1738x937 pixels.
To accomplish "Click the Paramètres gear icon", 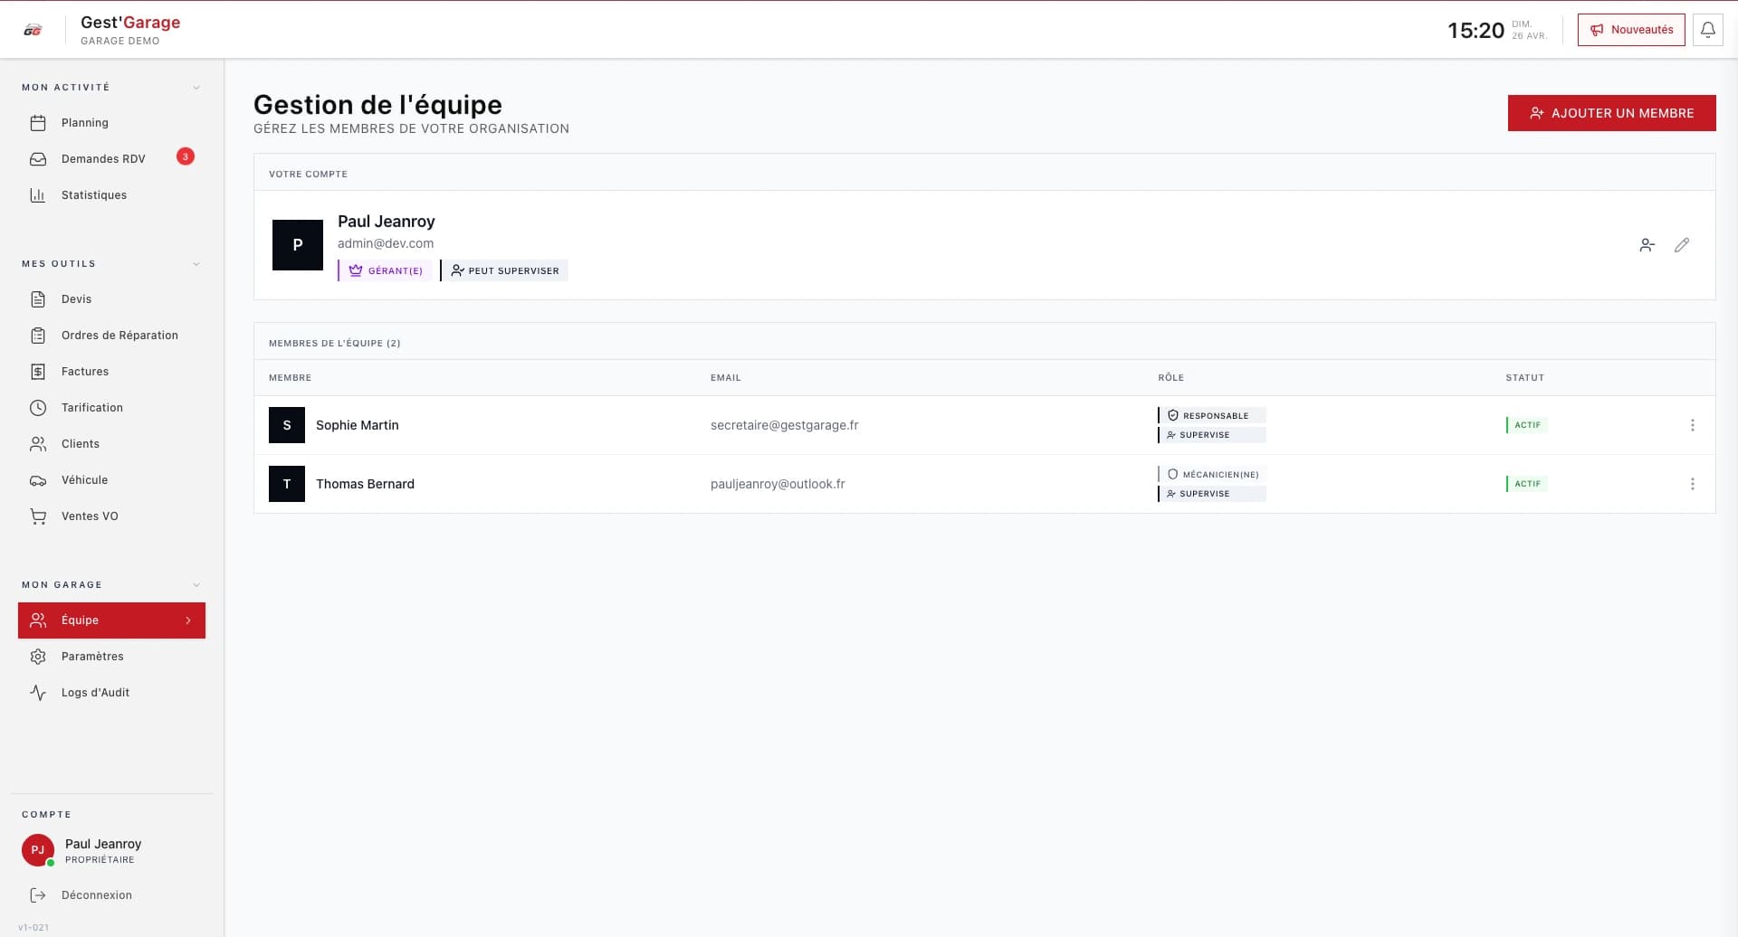I will [38, 657].
